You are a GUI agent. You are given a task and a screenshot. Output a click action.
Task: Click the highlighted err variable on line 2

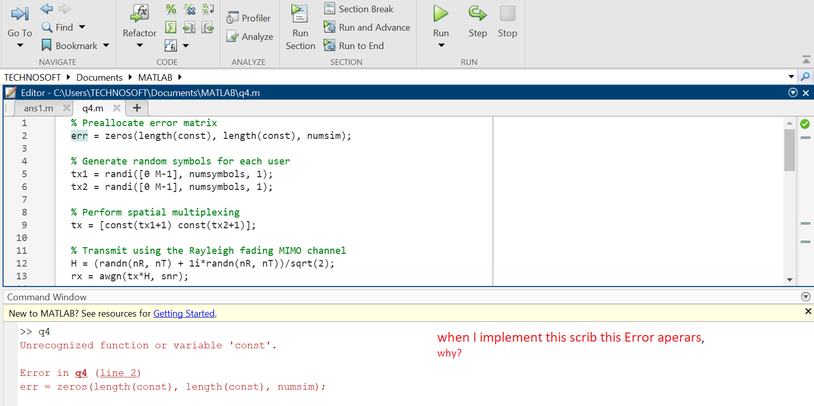pos(79,136)
